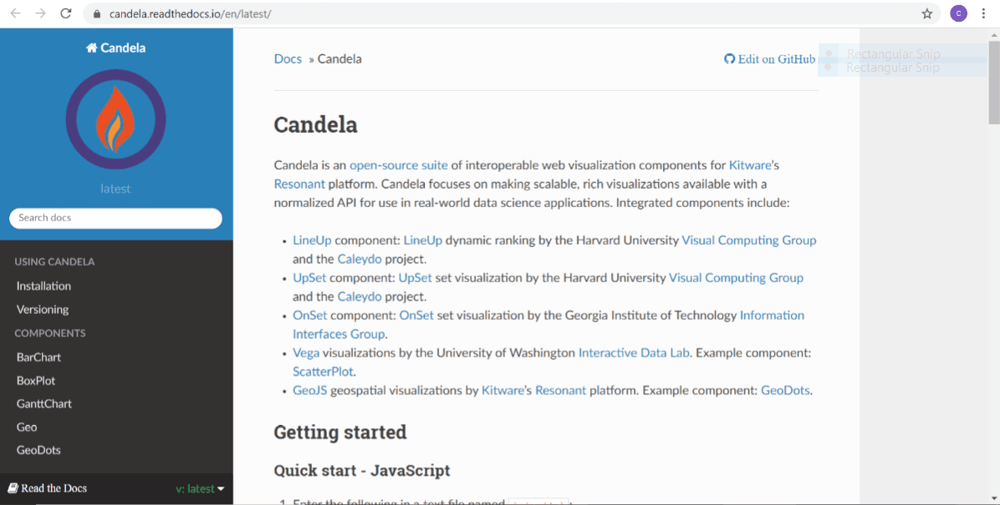The width and height of the screenshot is (1000, 505).
Task: Open the open-source suite link
Action: tap(398, 164)
